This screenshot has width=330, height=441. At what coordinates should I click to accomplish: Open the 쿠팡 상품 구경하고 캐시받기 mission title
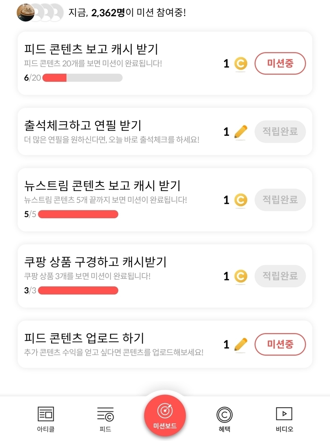point(95,262)
